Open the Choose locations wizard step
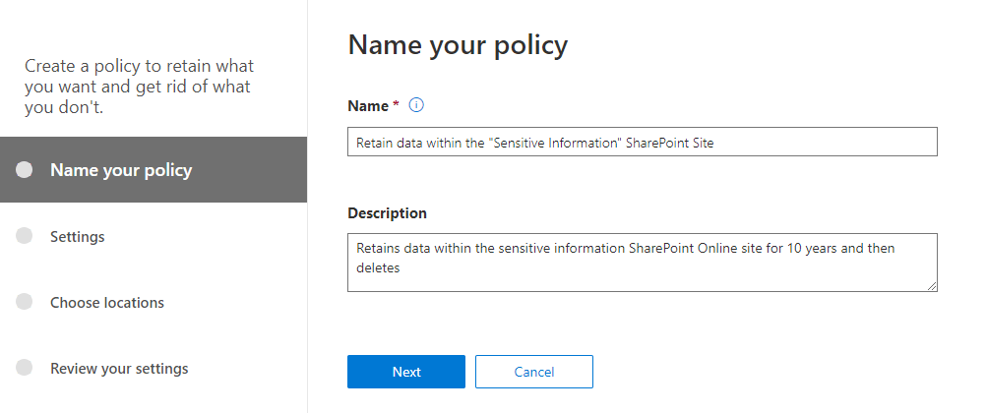The height and width of the screenshot is (413, 986). [107, 303]
